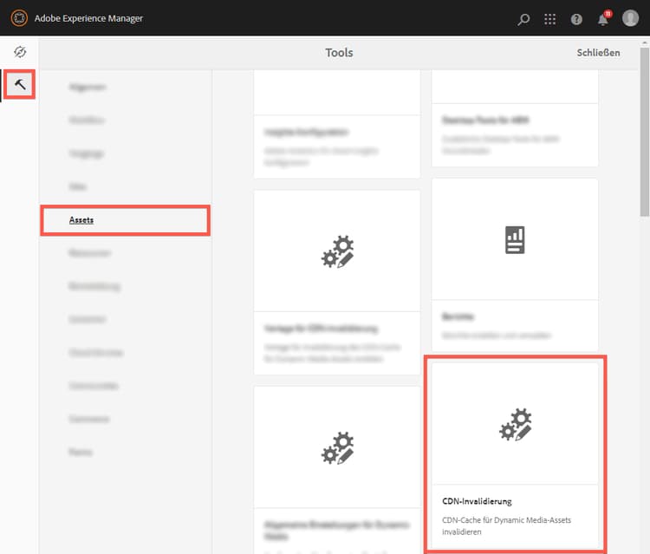Click the vertical scrollbar thumb on the right
Image resolution: width=650 pixels, height=554 pixels.
644,131
